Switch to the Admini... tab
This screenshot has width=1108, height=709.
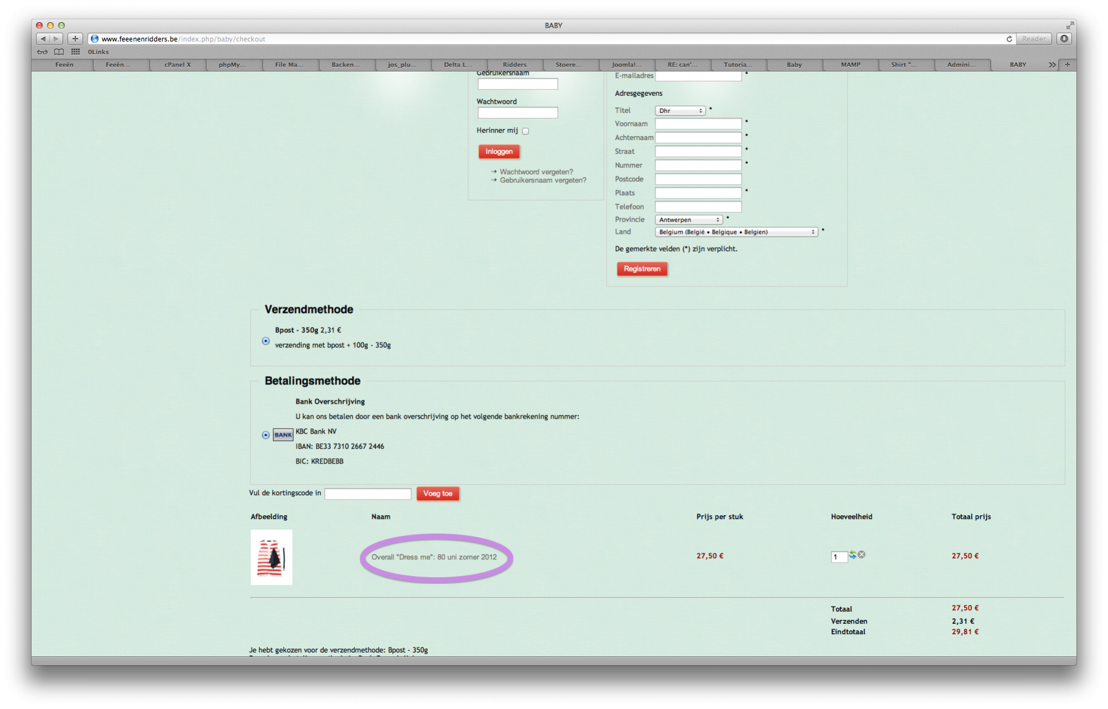click(x=961, y=65)
